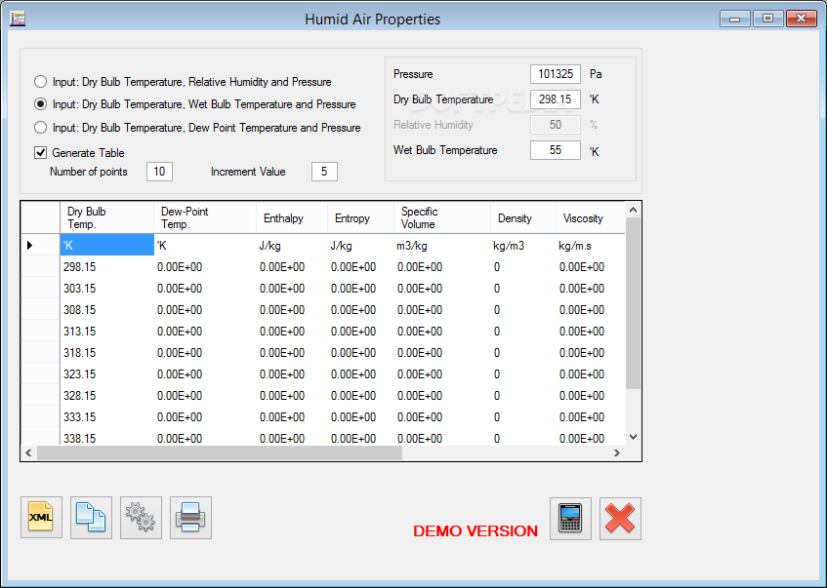Image resolution: width=827 pixels, height=588 pixels.
Task: Copy the table with the copy icon
Action: pos(91,518)
